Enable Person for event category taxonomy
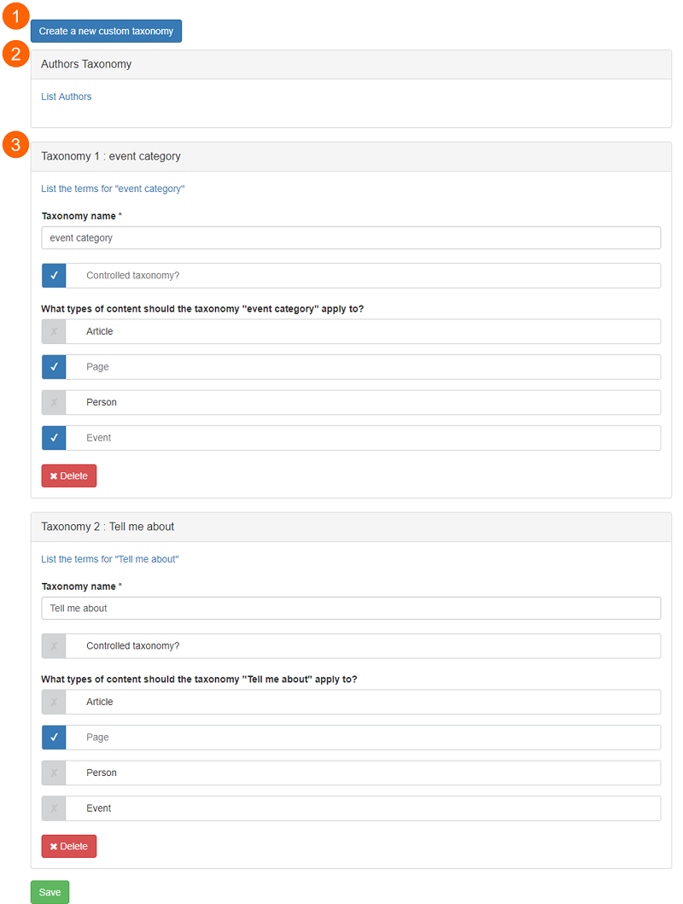This screenshot has height=904, width=683. [54, 402]
